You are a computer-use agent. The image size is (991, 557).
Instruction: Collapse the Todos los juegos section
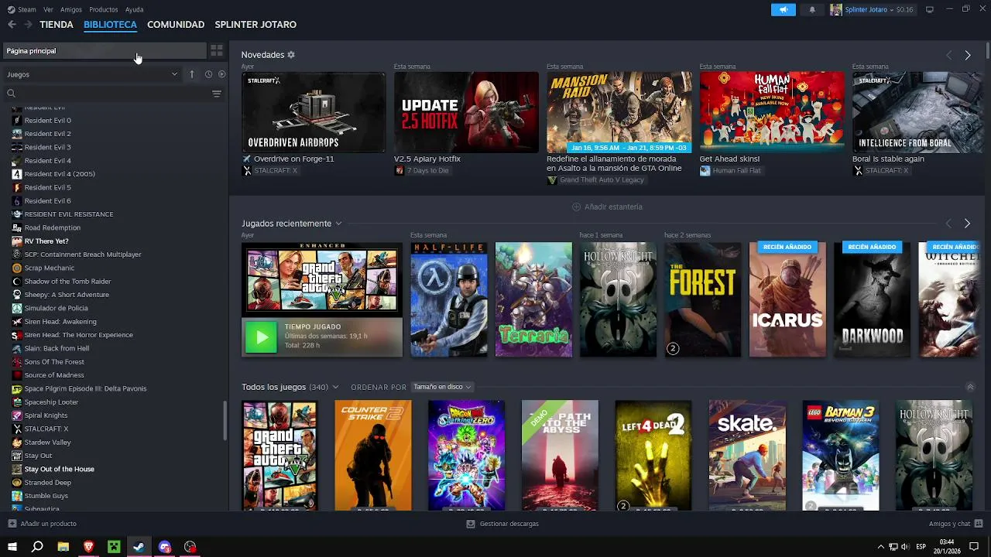pyautogui.click(x=970, y=387)
